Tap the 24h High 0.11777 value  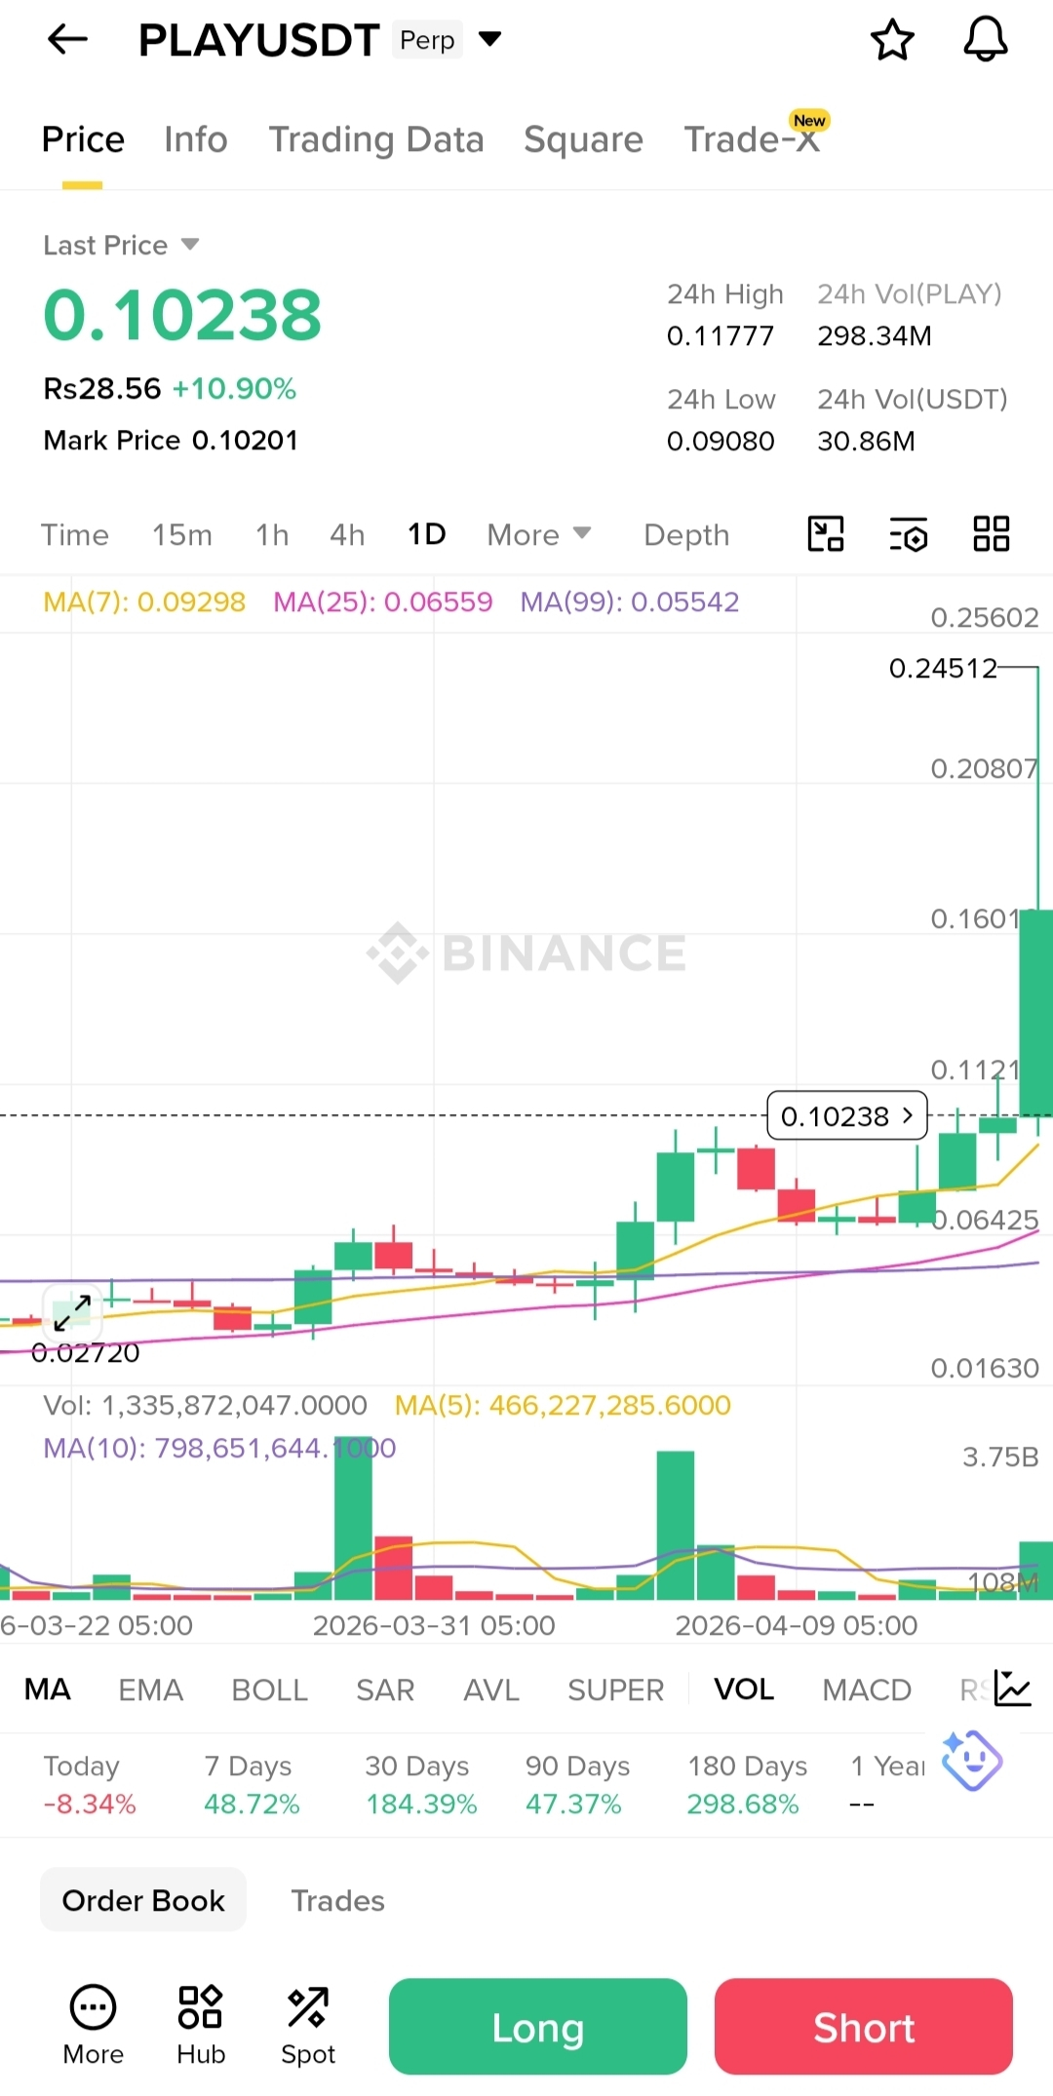click(721, 336)
